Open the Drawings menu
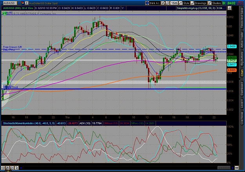The width and height of the screenshot is (245, 172). (x=199, y=3)
